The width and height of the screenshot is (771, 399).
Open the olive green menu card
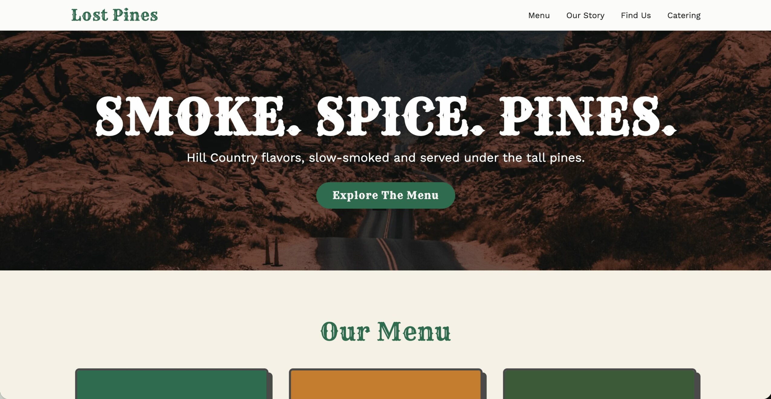point(600,384)
